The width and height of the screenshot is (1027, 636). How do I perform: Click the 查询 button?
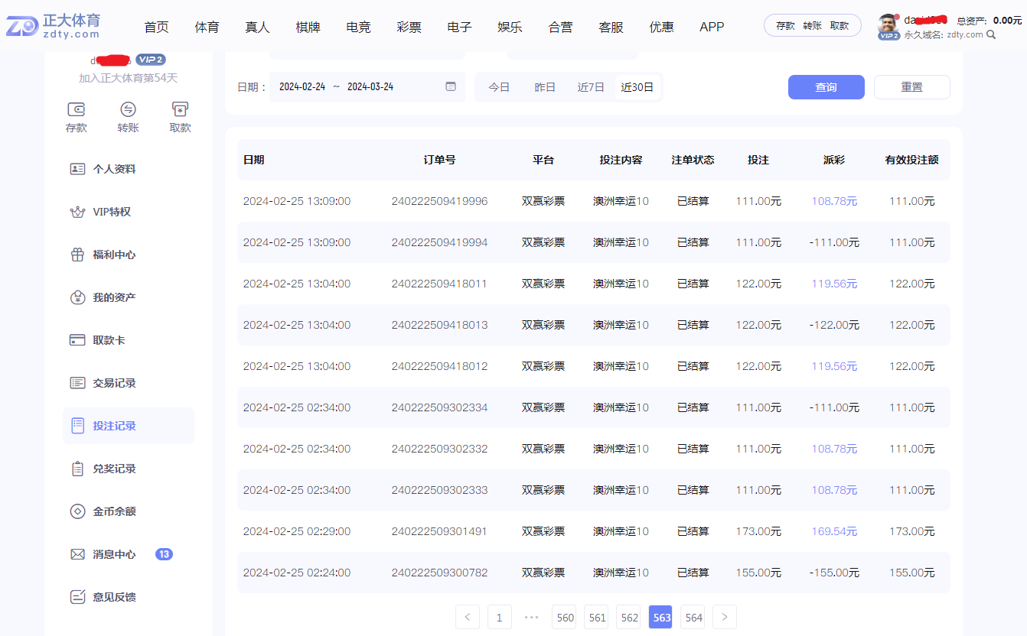(x=826, y=87)
